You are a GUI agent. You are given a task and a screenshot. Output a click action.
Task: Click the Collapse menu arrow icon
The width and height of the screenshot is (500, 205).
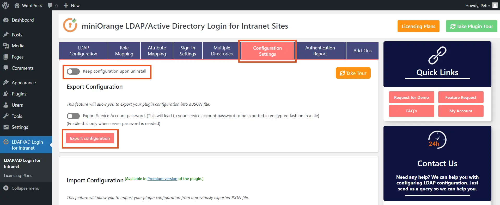tap(6, 188)
